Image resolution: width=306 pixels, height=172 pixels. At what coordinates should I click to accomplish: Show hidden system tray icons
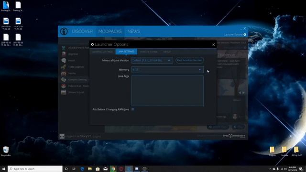[x=270, y=169]
